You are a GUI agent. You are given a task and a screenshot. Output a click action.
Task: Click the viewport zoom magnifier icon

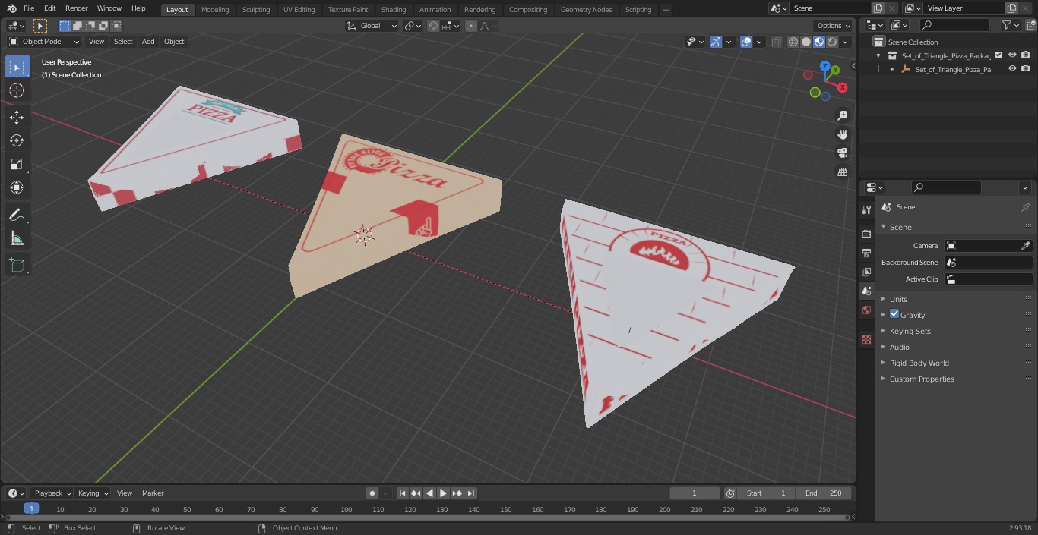click(842, 115)
